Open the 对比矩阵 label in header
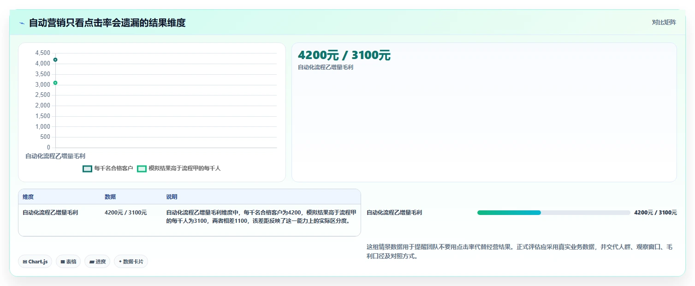695x286 pixels. coord(664,23)
